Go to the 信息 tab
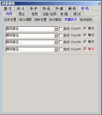The height and width of the screenshot is (115, 102). click(x=64, y=14)
